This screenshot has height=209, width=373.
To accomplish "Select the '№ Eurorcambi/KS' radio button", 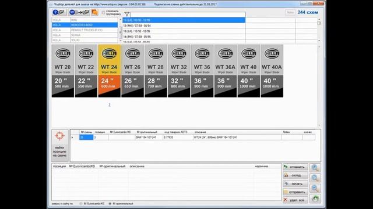I will point(81,204).
